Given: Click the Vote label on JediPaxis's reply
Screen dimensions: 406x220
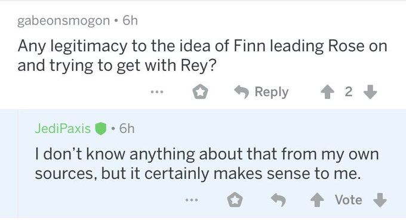Looking at the screenshot, I should pos(348,200).
